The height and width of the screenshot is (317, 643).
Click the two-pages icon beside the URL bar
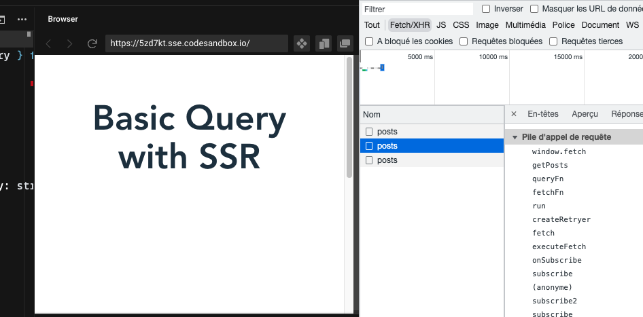pos(324,43)
